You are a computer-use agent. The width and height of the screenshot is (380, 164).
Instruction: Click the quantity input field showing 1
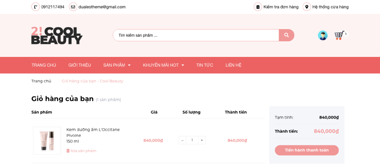[192, 140]
